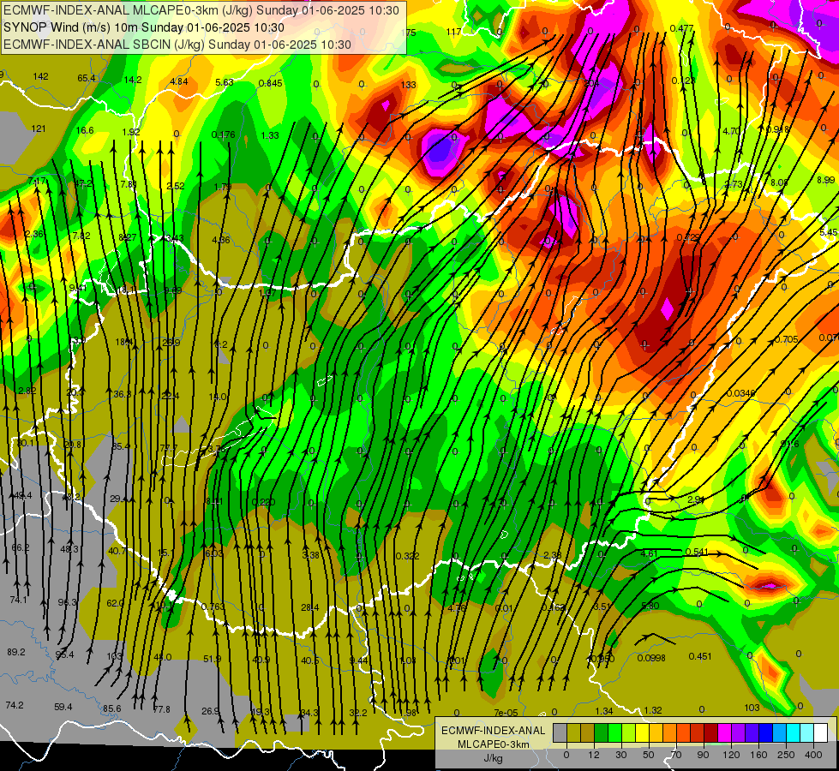Click the MLCAPE0-3km title line
The width and height of the screenshot is (839, 771).
click(201, 10)
